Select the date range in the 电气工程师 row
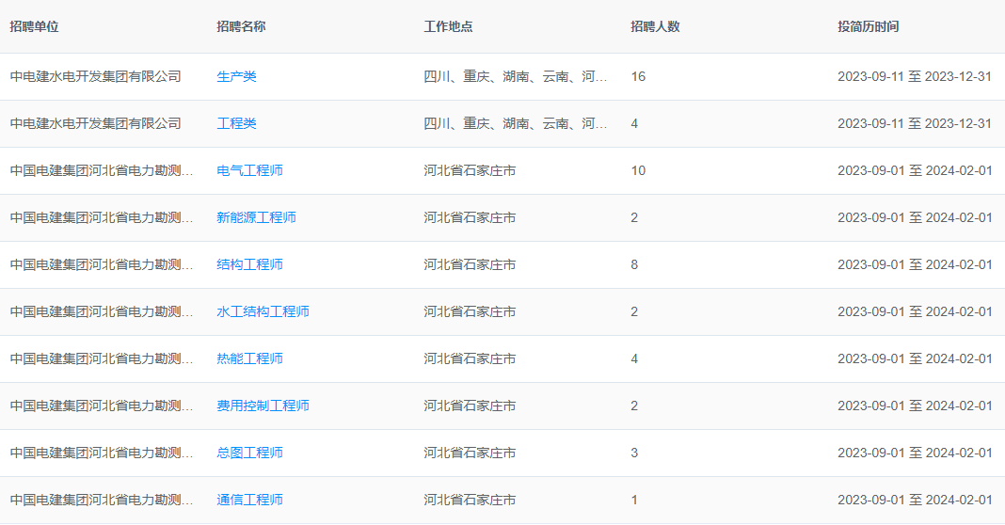 pos(915,170)
